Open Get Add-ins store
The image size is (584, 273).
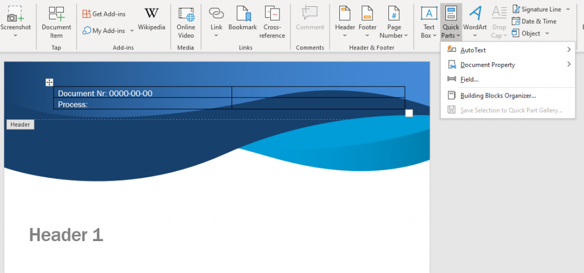coord(104,14)
